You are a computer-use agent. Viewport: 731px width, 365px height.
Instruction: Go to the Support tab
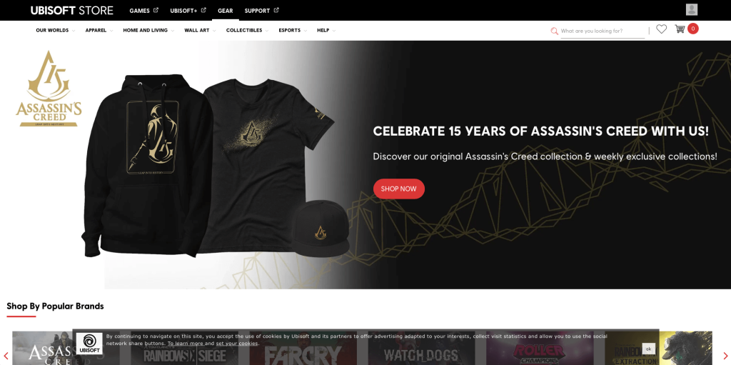(261, 10)
